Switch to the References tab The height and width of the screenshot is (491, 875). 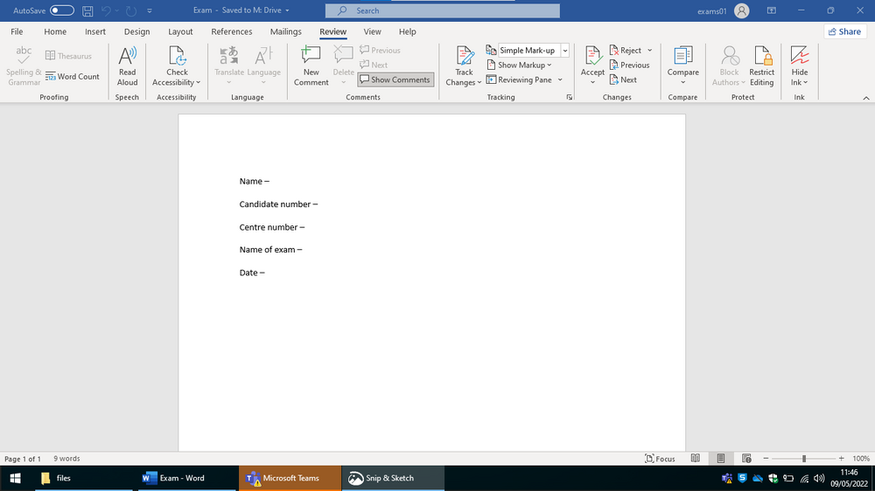click(232, 31)
